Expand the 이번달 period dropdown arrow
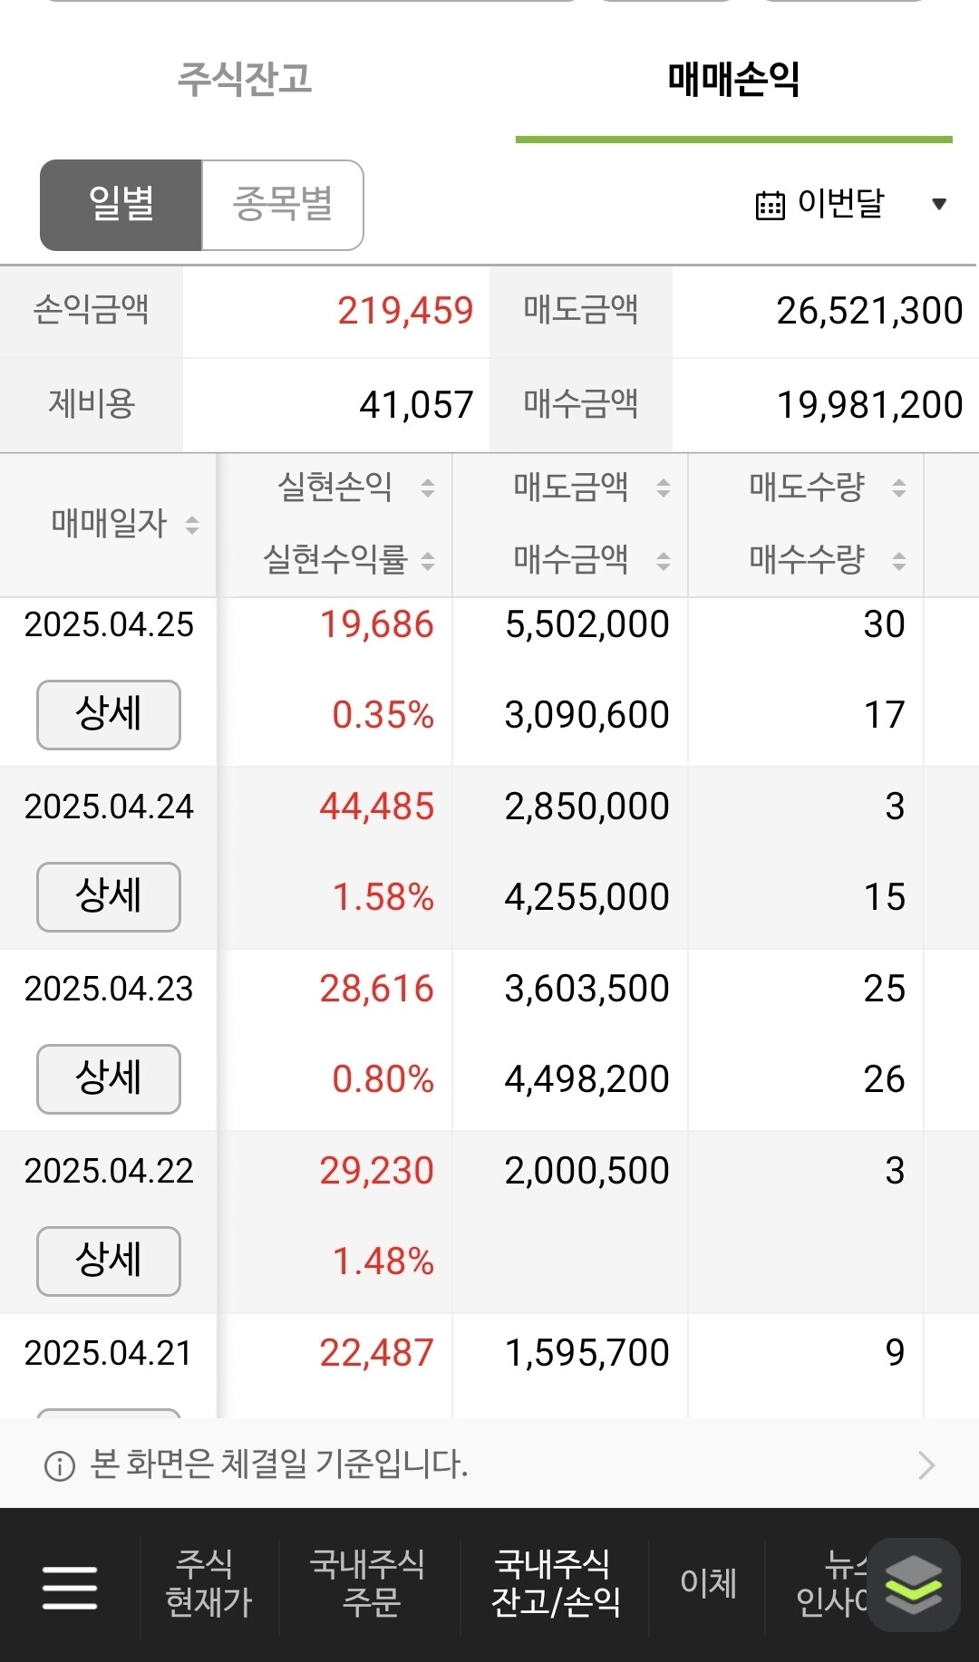The width and height of the screenshot is (979, 1662). 939,205
